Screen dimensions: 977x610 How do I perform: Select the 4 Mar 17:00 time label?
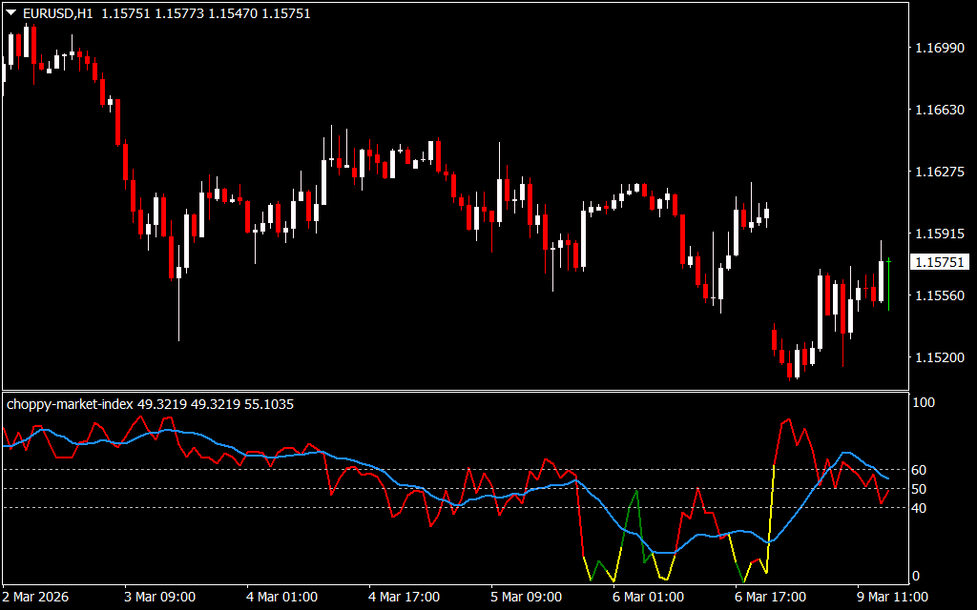point(405,597)
